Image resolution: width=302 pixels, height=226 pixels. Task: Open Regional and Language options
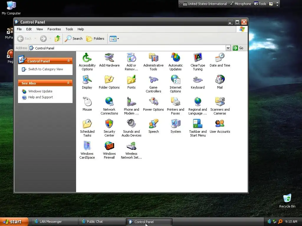click(x=198, y=106)
